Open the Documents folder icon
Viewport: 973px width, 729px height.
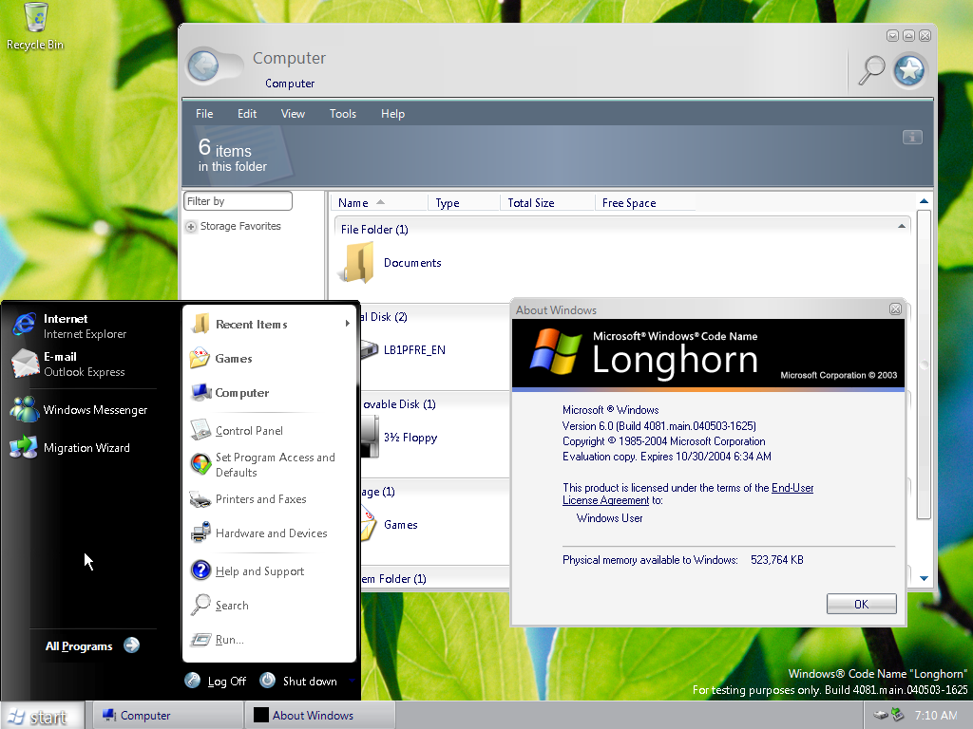pos(358,263)
